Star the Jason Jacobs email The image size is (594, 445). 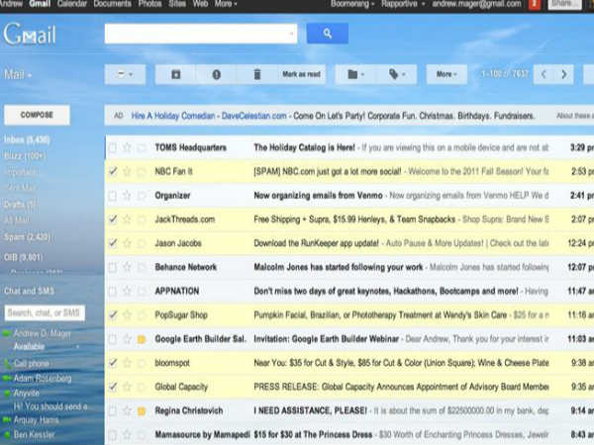click(x=127, y=243)
